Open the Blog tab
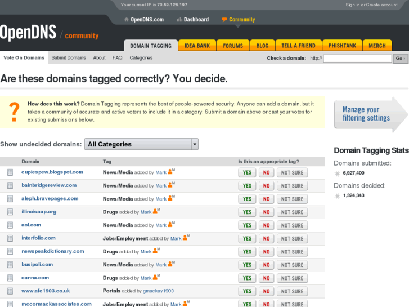 (x=262, y=46)
